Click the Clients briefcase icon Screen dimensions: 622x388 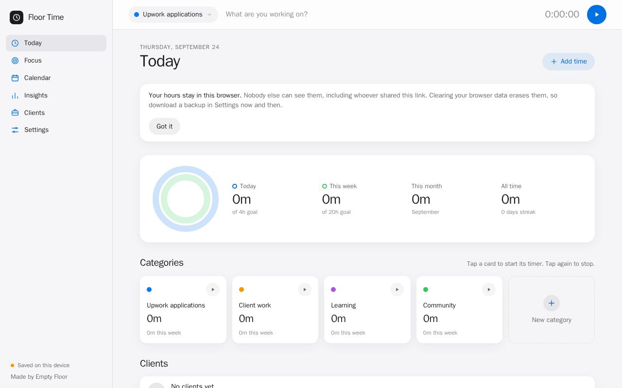click(x=15, y=113)
